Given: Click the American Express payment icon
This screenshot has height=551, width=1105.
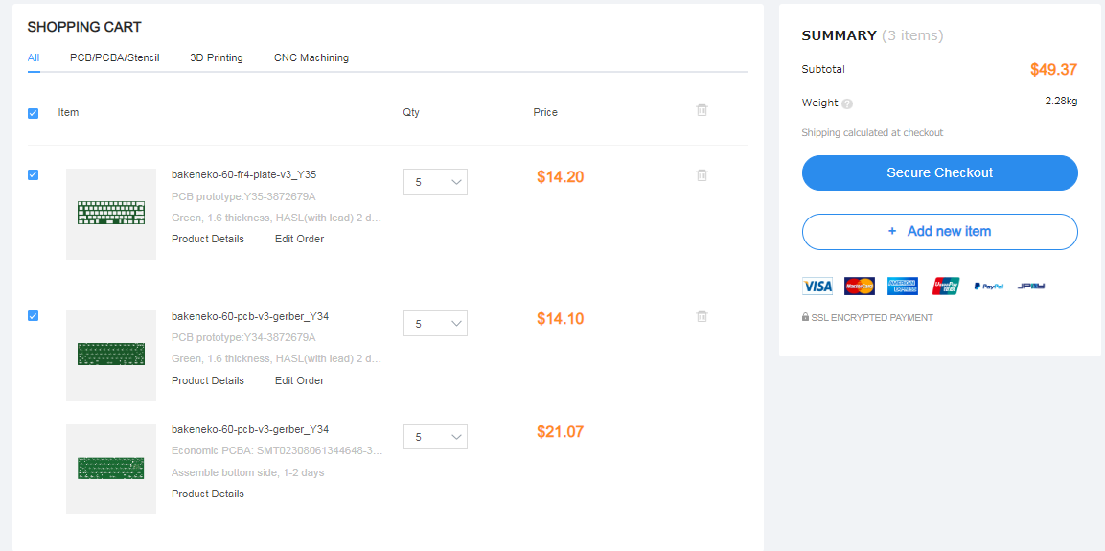Looking at the screenshot, I should 903,286.
